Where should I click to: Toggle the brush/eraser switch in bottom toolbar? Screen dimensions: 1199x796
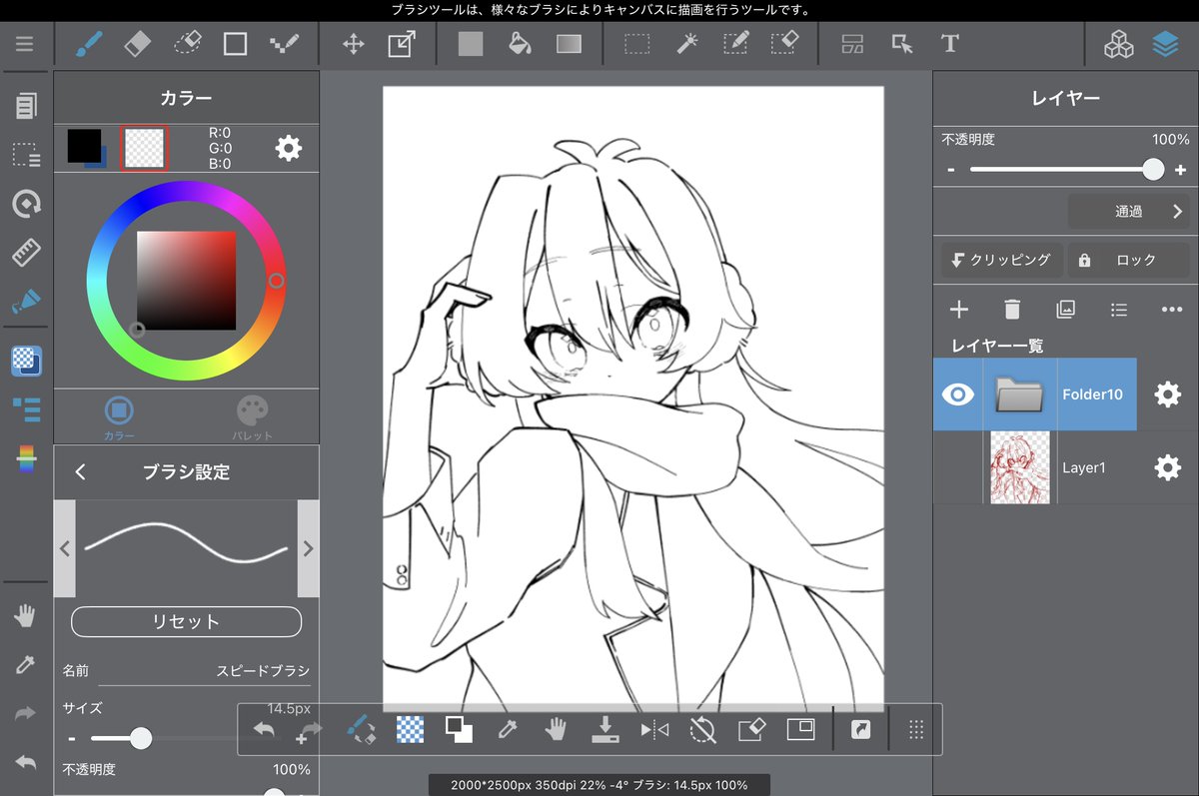click(x=361, y=730)
